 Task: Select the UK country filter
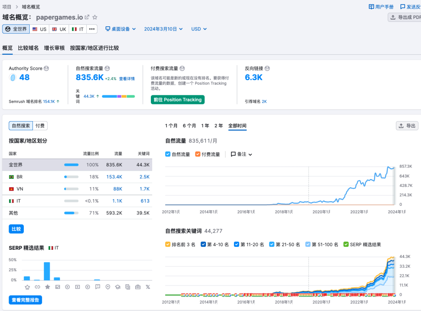tap(59, 29)
